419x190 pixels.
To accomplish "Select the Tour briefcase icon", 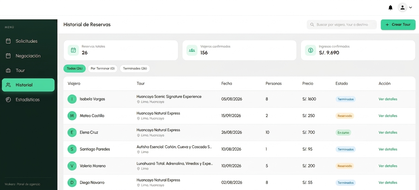I will tap(8, 70).
